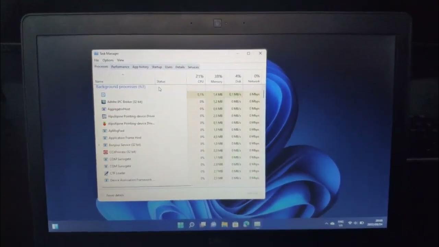The width and height of the screenshot is (439, 247).
Task: Sort by the Name column header
Action: point(125,79)
